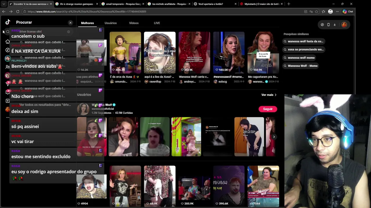Viewport: 371px width, 208px height.
Task: Advance the user videos carousel arrow
Action: [x=274, y=137]
